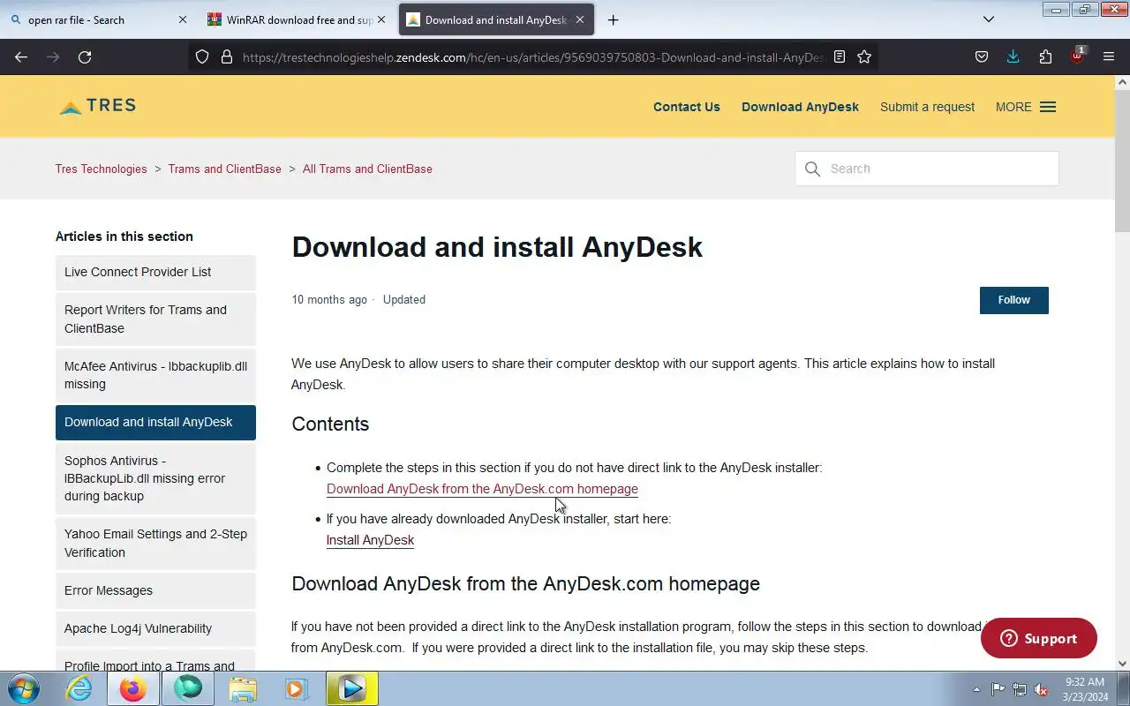
Task: Go to Tres Technologies breadcrumb
Action: pyautogui.click(x=102, y=169)
